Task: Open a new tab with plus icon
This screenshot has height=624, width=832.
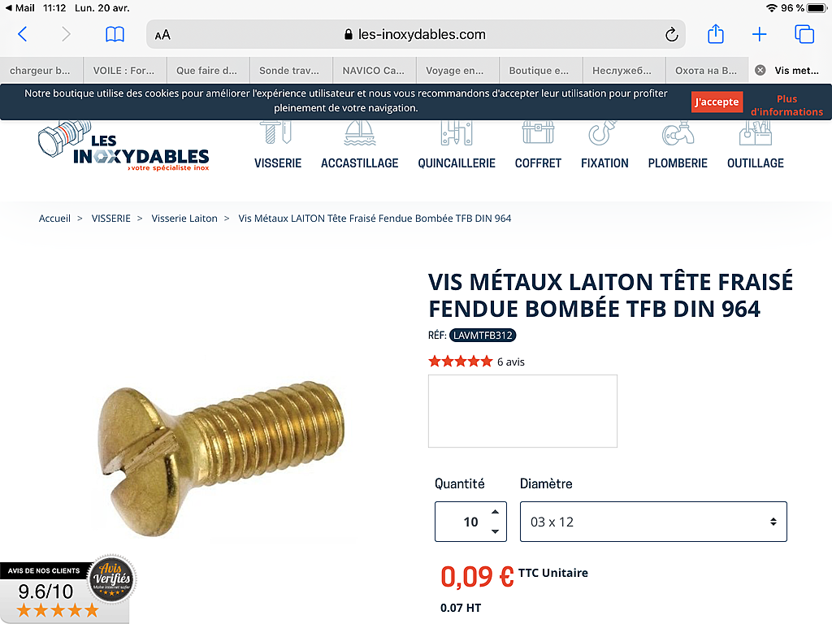Action: point(760,34)
